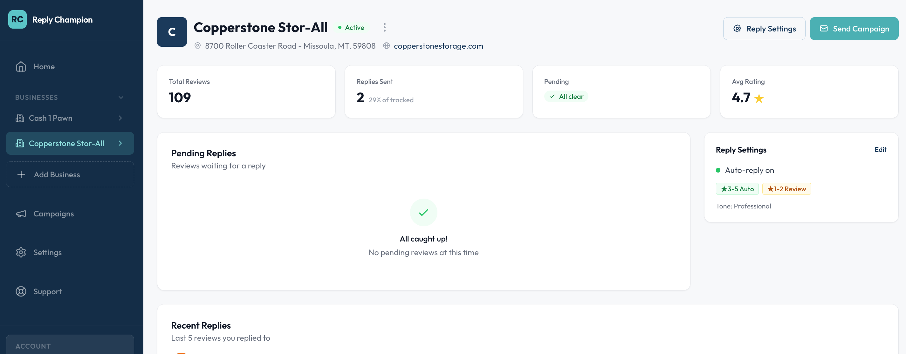Click the Support lifebuoy icon
This screenshot has width=906, height=354.
point(21,291)
